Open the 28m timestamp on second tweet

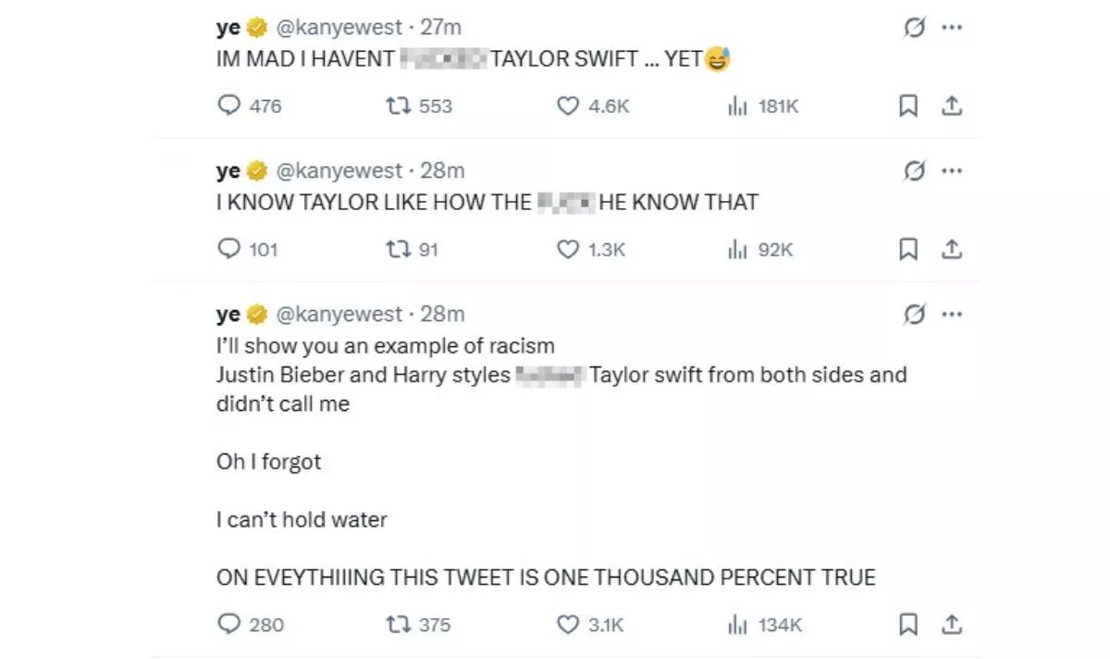[442, 171]
